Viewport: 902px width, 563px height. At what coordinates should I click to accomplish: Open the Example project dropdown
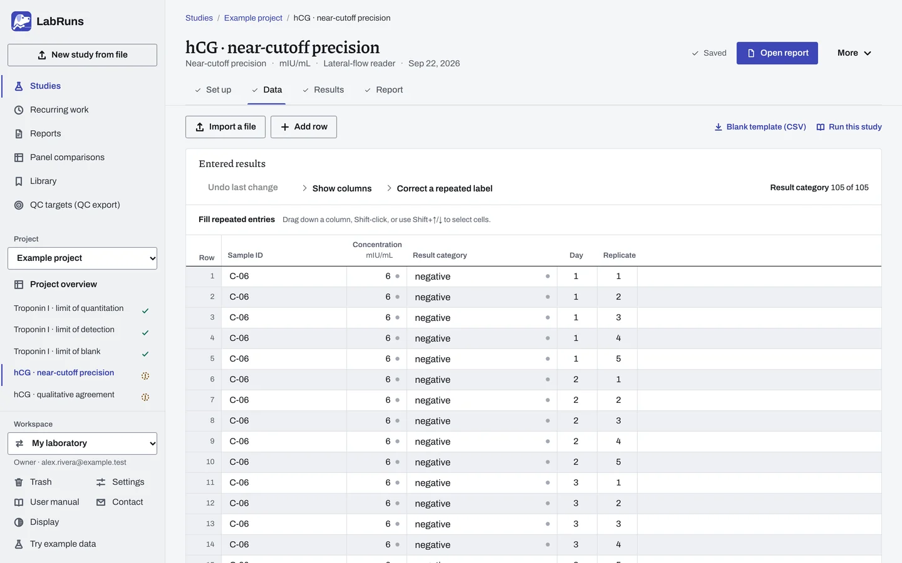pos(83,258)
